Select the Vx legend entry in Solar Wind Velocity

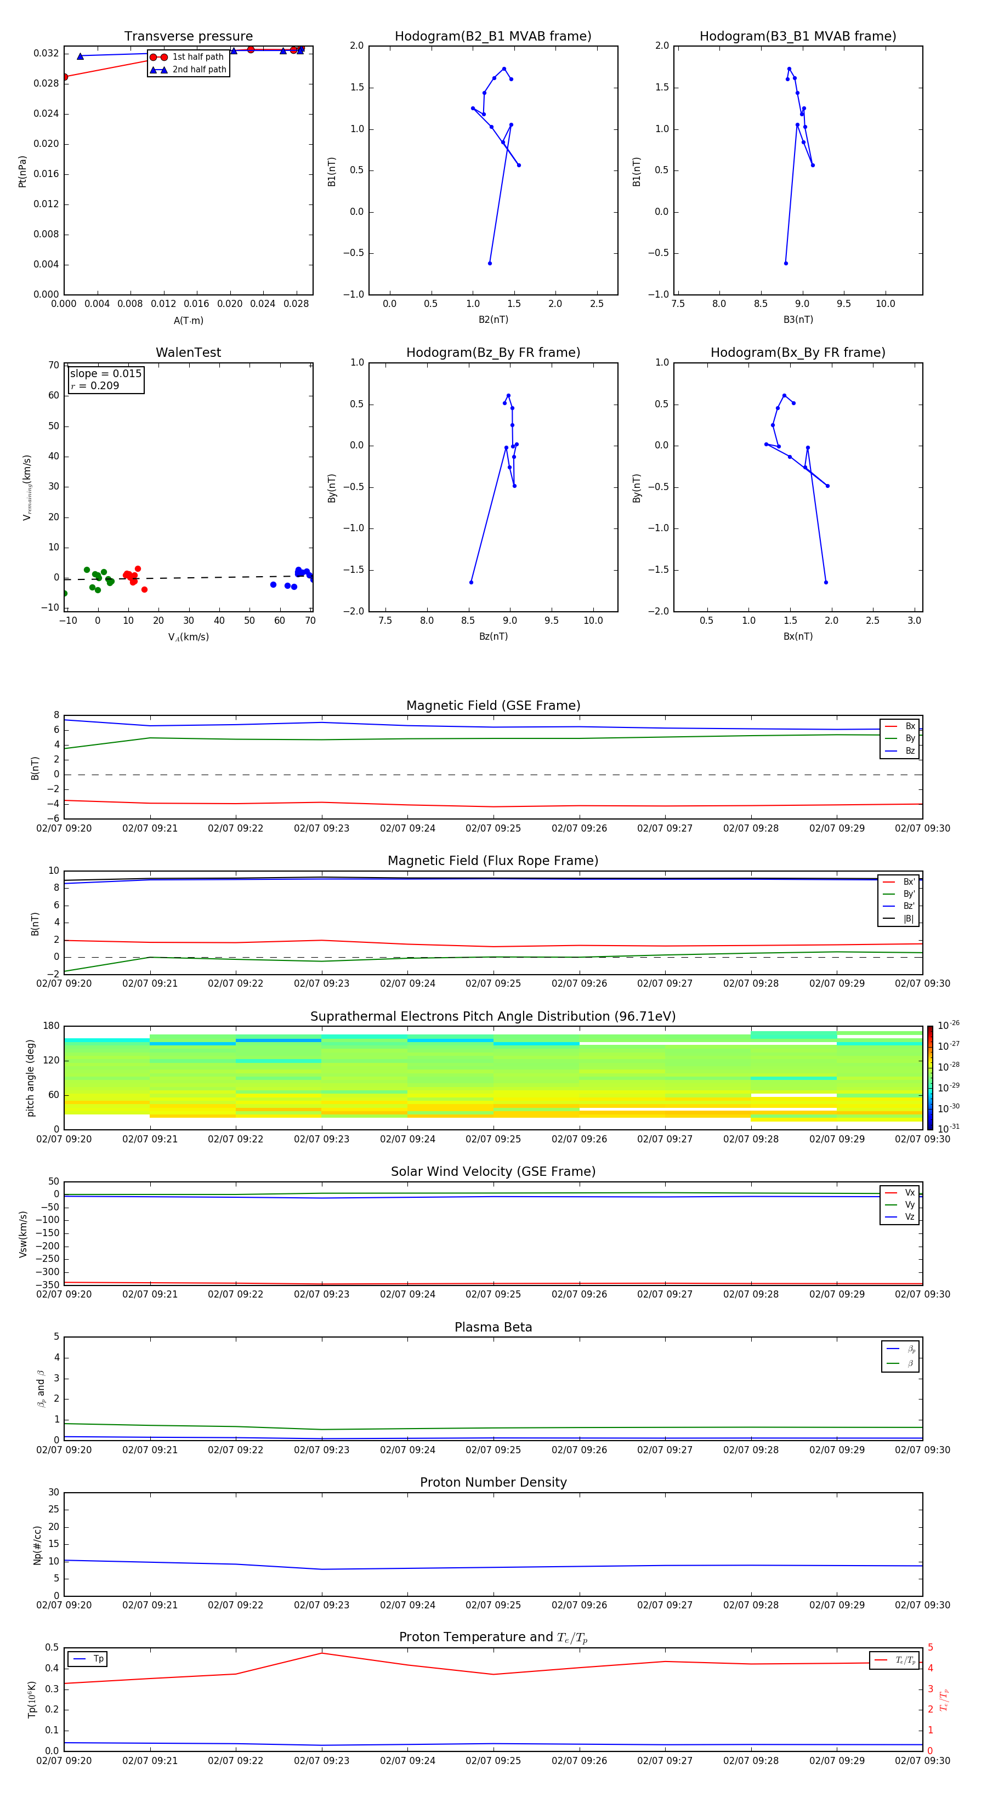pyautogui.click(x=900, y=1192)
